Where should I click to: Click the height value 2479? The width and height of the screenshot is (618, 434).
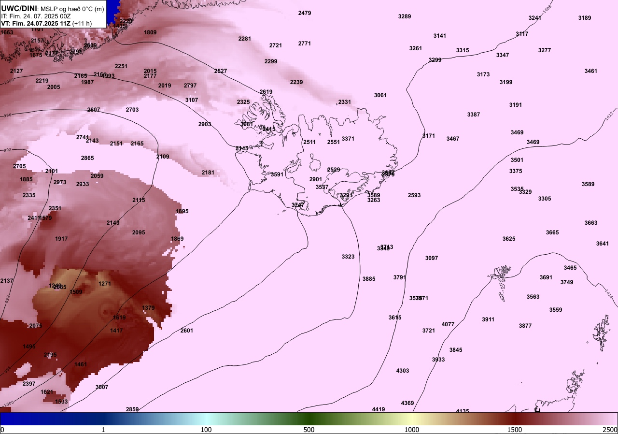pyautogui.click(x=305, y=13)
